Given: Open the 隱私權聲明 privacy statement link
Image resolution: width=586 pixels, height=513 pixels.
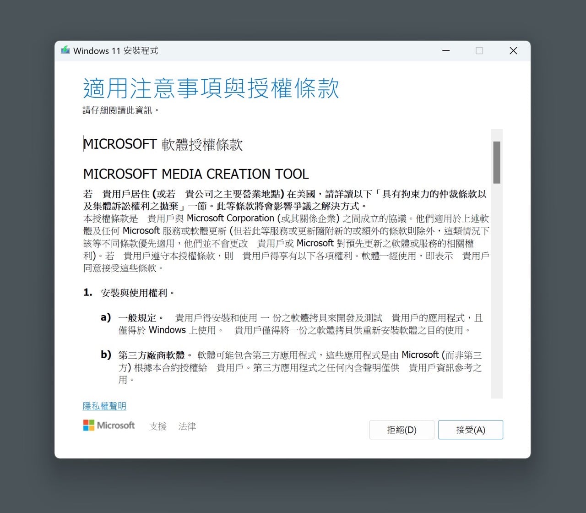Looking at the screenshot, I should point(104,406).
